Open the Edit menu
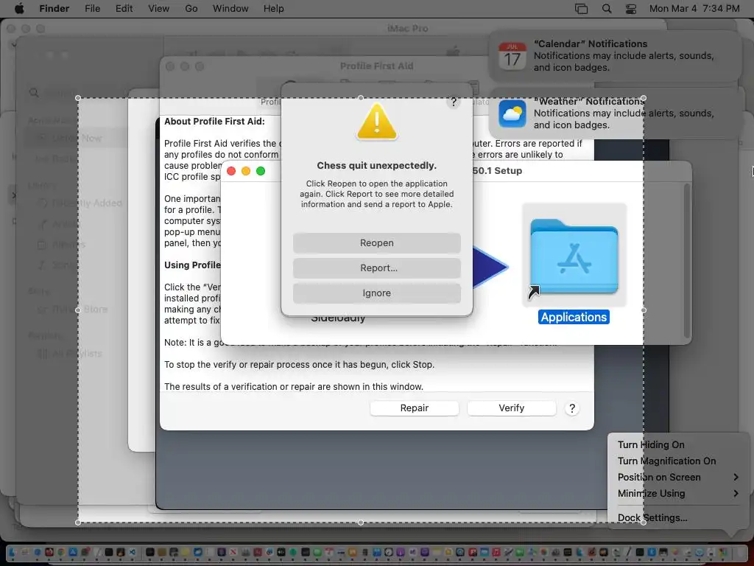 pos(124,9)
